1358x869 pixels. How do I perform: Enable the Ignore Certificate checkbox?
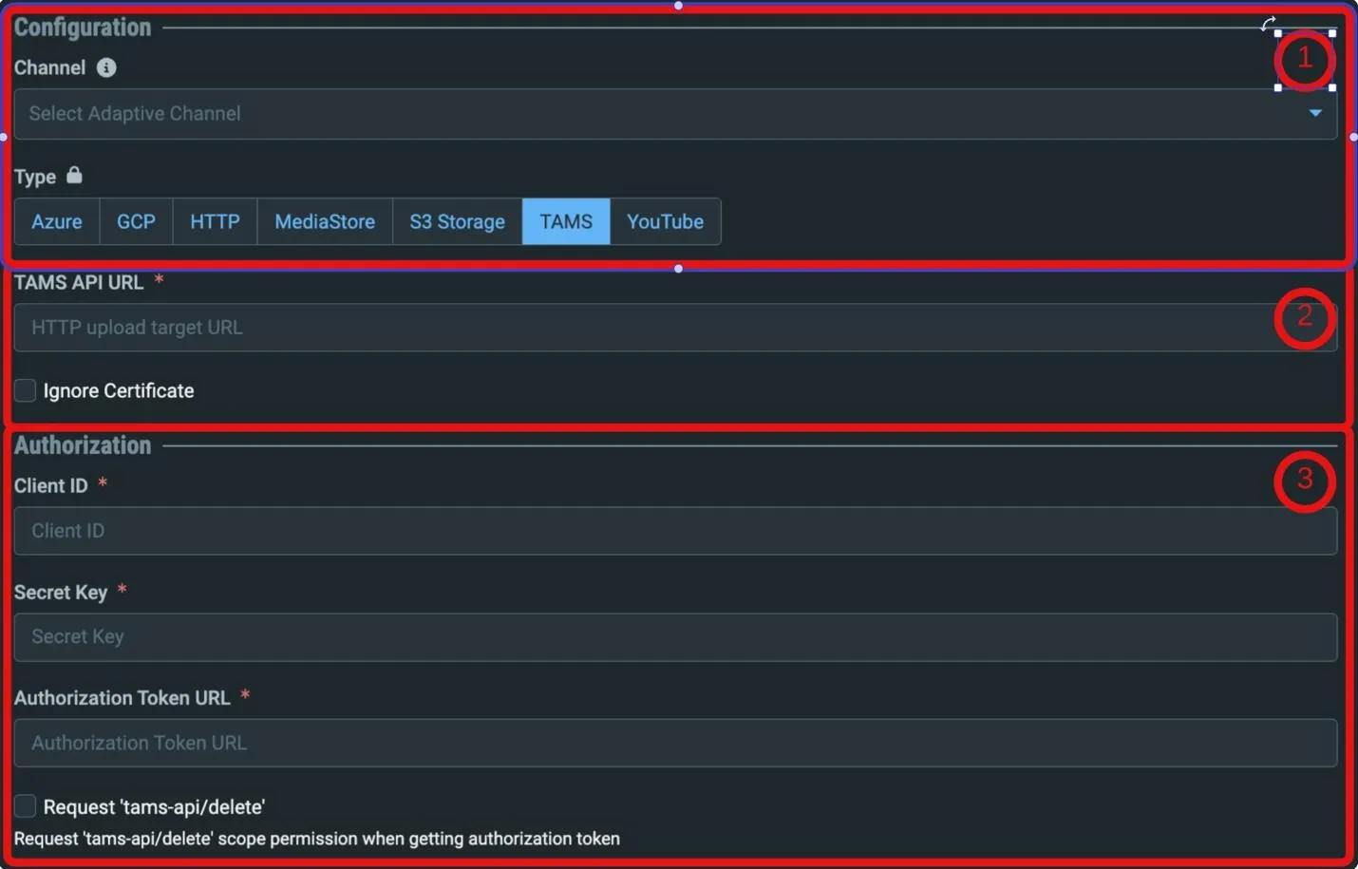(25, 390)
